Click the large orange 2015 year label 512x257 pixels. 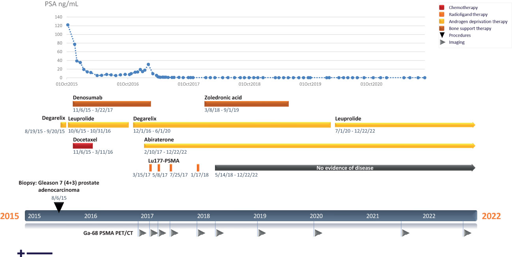9,216
